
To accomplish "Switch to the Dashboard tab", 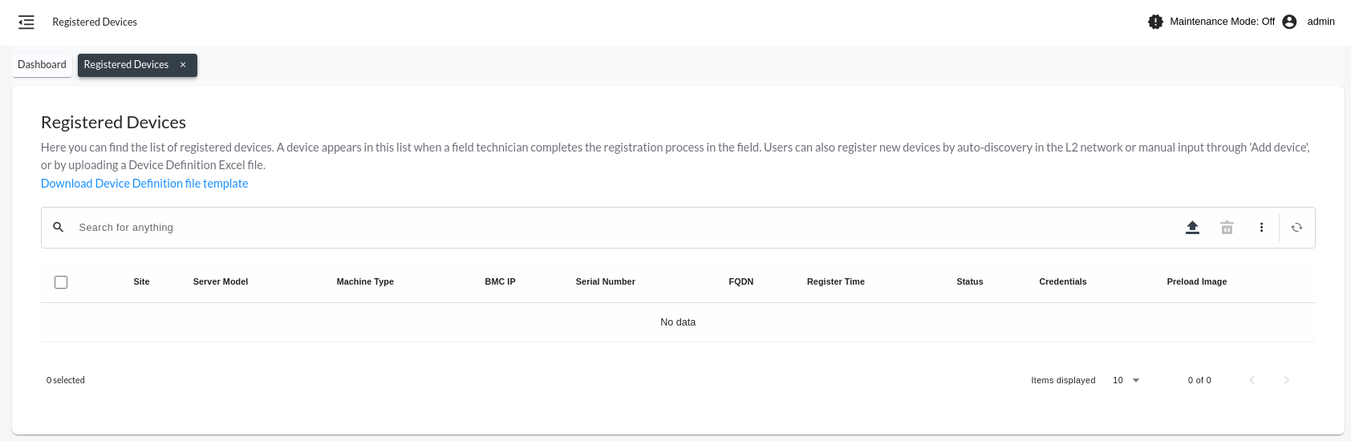I will [42, 65].
